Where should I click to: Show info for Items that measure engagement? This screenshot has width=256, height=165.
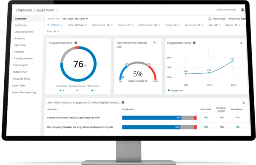point(123,102)
